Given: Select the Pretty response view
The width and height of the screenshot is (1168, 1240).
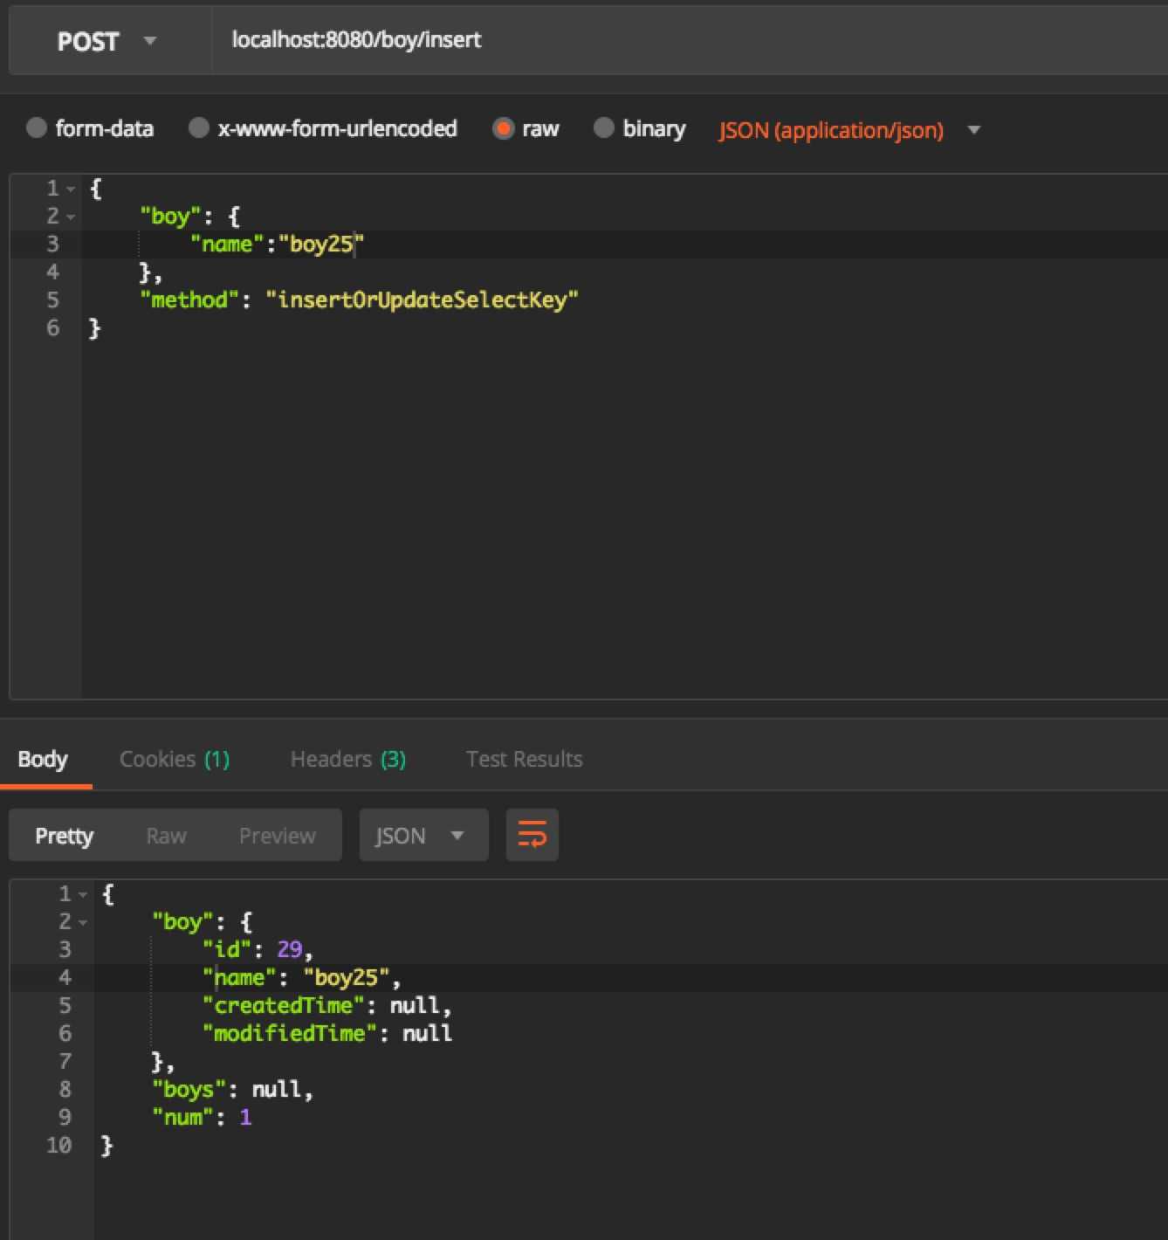Looking at the screenshot, I should (64, 836).
